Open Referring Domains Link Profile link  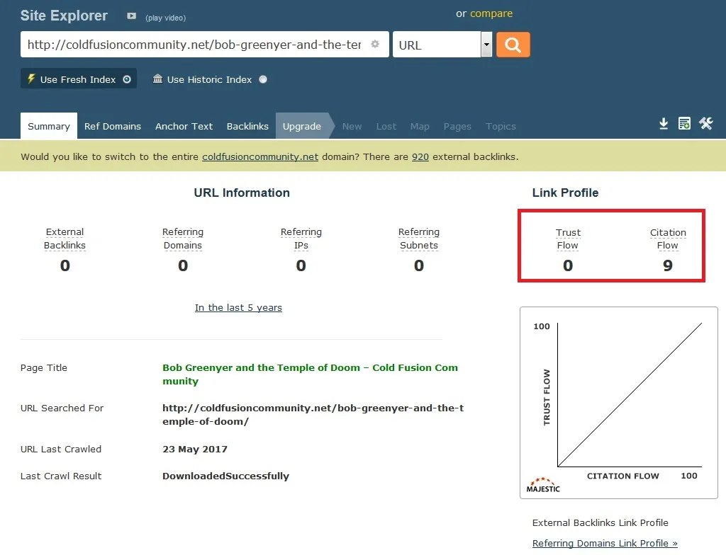tap(605, 543)
